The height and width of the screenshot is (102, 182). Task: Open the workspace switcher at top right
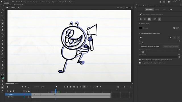point(164,2)
